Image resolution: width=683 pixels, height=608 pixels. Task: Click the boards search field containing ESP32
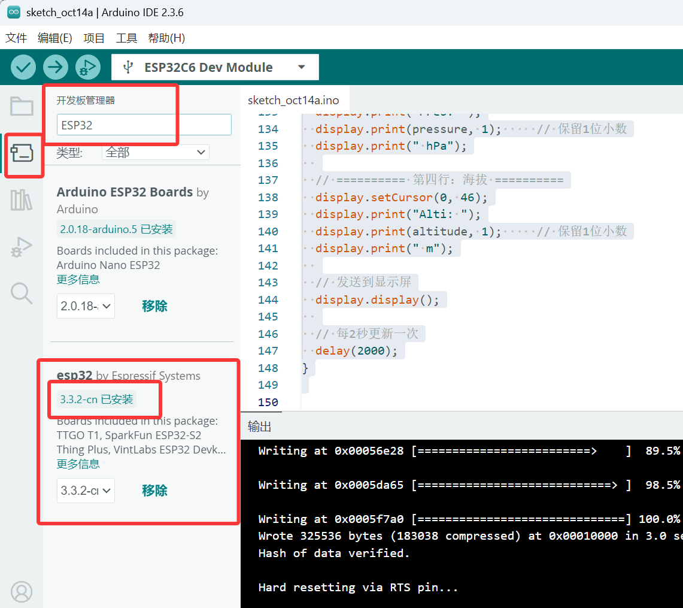click(144, 125)
